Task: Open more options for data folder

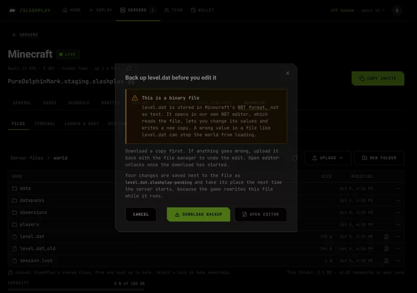Action: (398, 188)
